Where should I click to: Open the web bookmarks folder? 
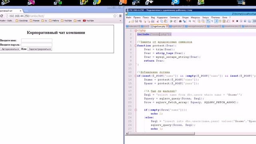(x=77, y=21)
